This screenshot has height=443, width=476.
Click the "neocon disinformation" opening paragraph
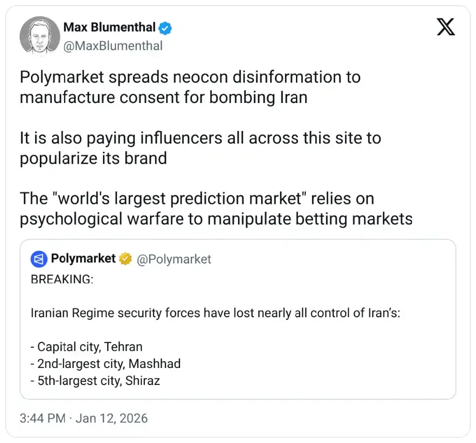pos(189,87)
